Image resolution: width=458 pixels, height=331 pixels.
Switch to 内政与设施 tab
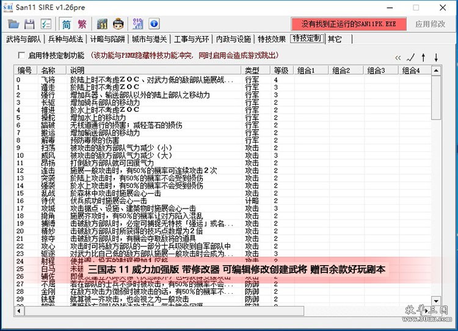233,39
